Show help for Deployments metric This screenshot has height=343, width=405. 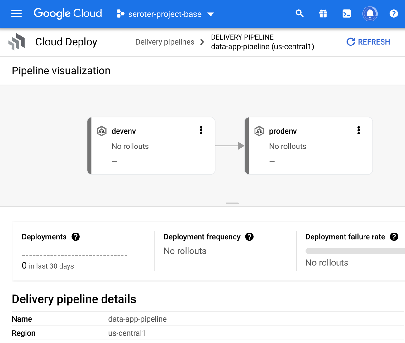click(76, 237)
